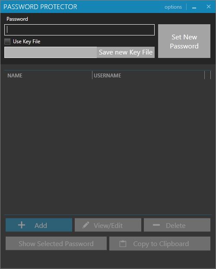Click the clipboard icon on Copy button

(x=123, y=243)
